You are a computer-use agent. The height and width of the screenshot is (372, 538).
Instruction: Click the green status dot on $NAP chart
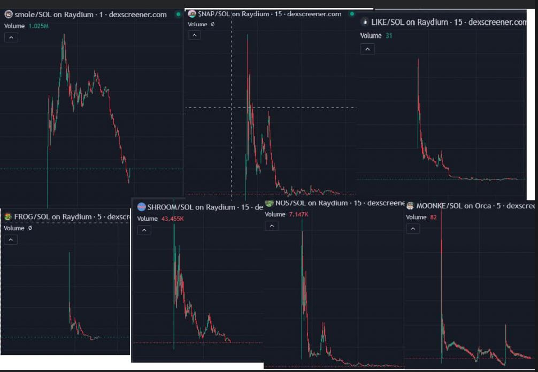click(352, 14)
